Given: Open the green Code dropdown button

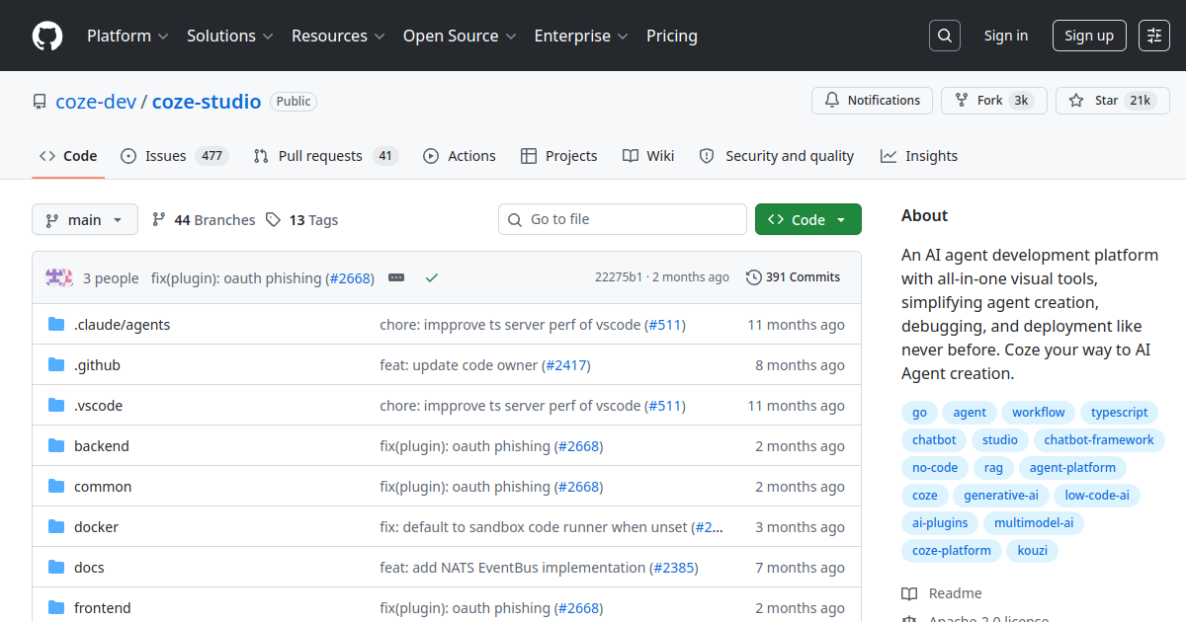Looking at the screenshot, I should pyautogui.click(x=808, y=219).
